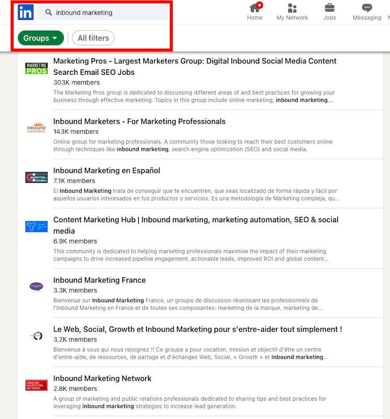The height and width of the screenshot is (419, 390).
Task: Click the Inbound Marketing en Español logo
Action: (37, 177)
